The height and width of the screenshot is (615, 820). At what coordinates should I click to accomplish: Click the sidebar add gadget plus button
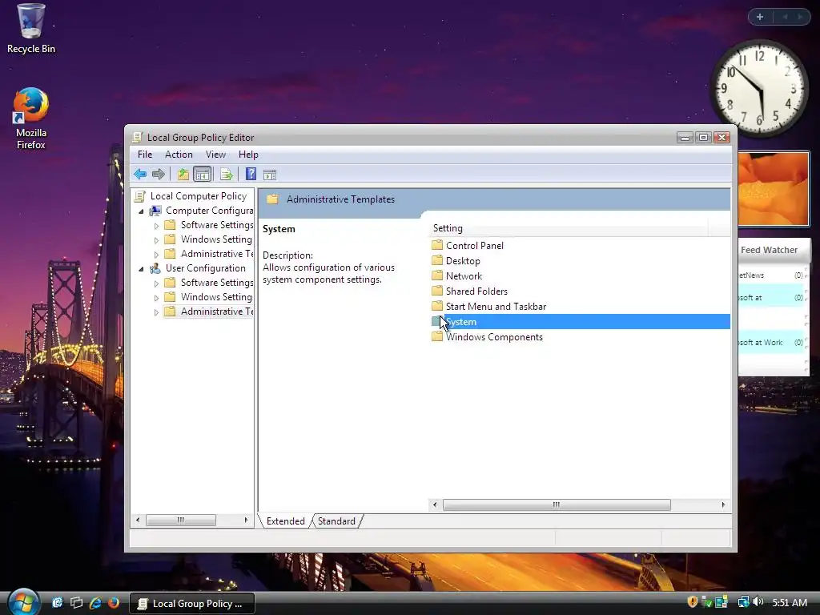pos(760,17)
